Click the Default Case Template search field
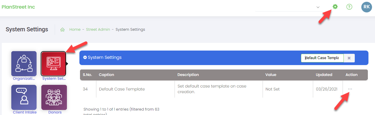The height and width of the screenshot is (115, 375). [322, 58]
